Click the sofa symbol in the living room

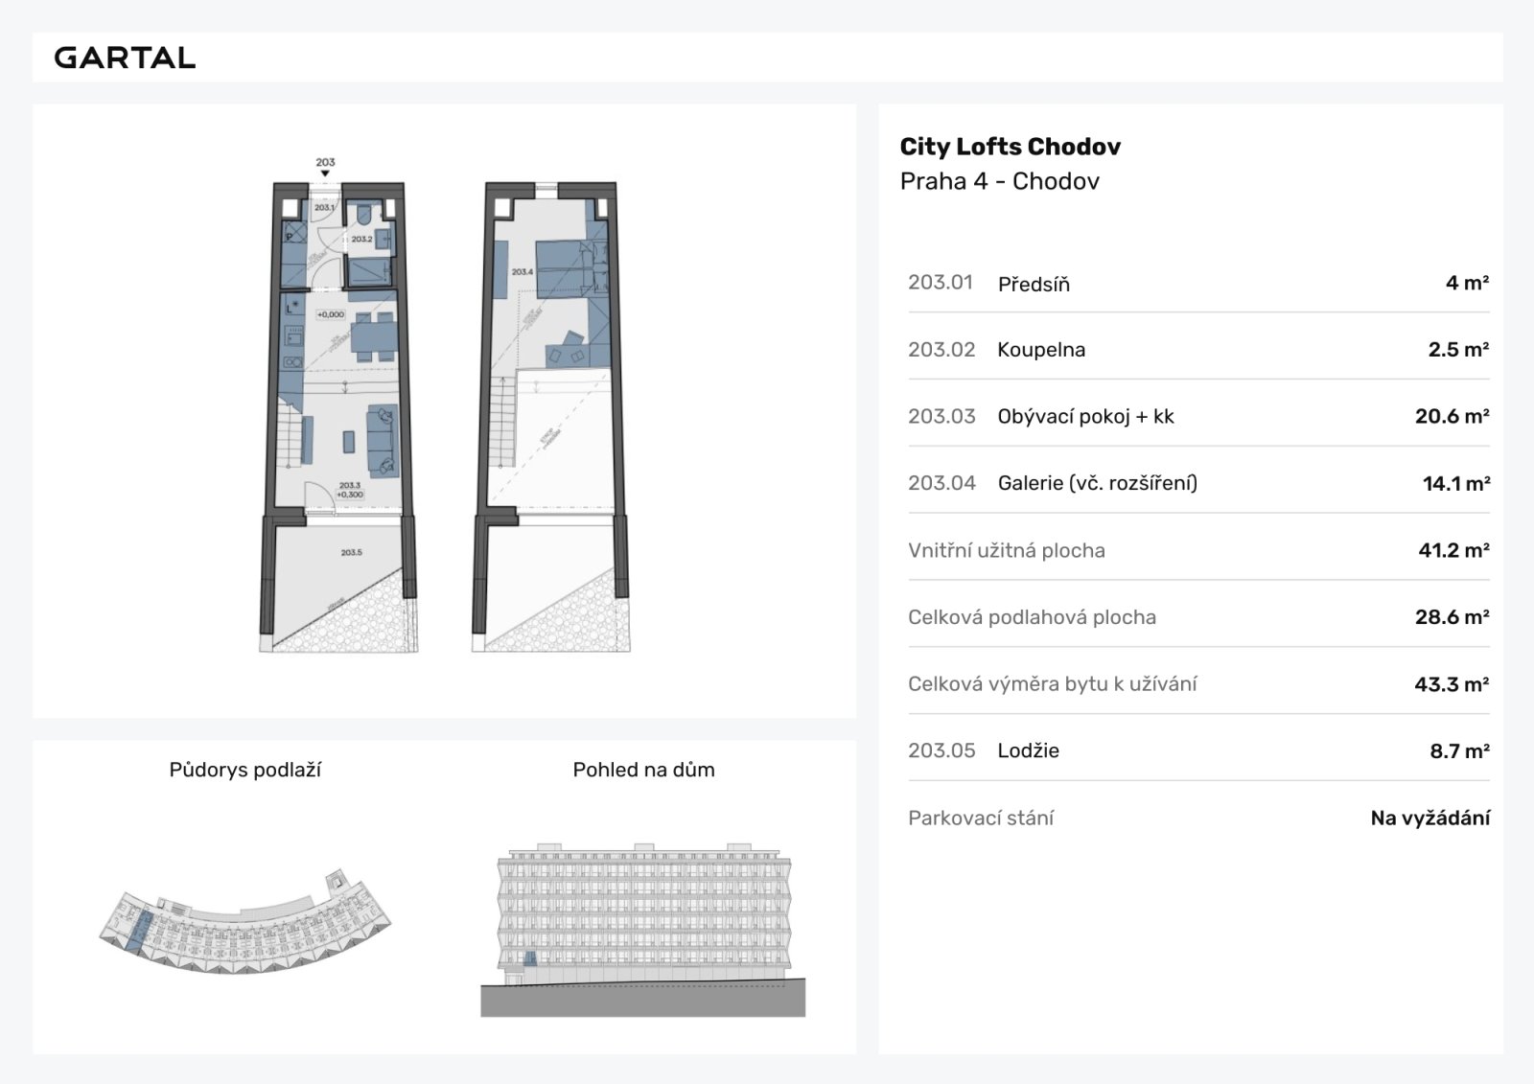click(382, 440)
